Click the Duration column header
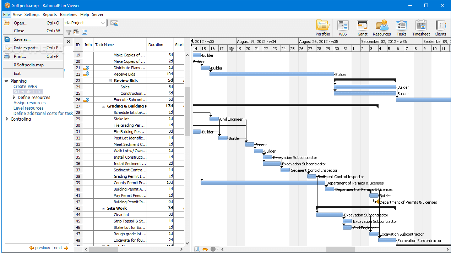This screenshot has height=253, width=451. click(160, 45)
